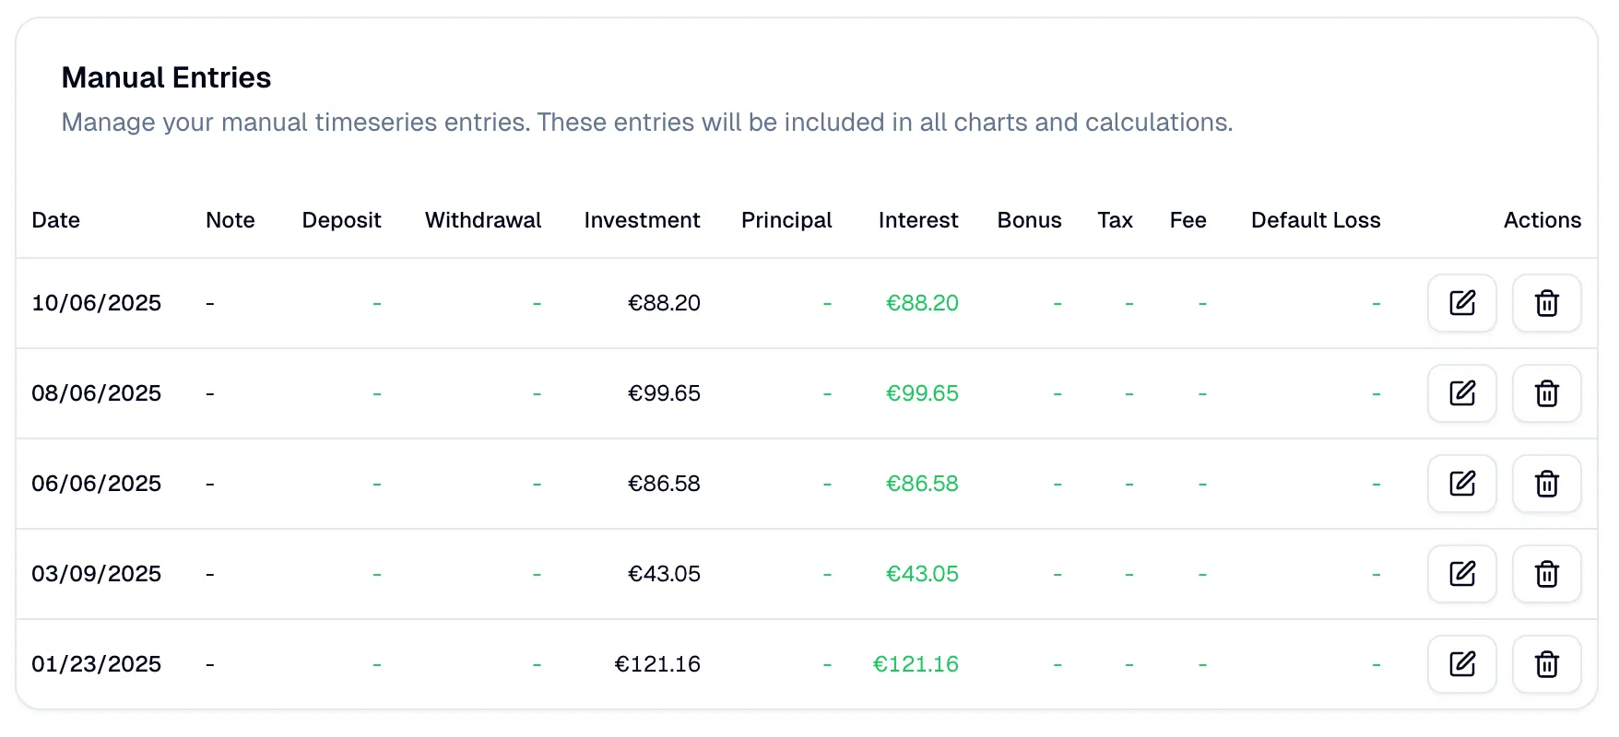Open the edit form for the 08/06/2025 entry

point(1461,393)
